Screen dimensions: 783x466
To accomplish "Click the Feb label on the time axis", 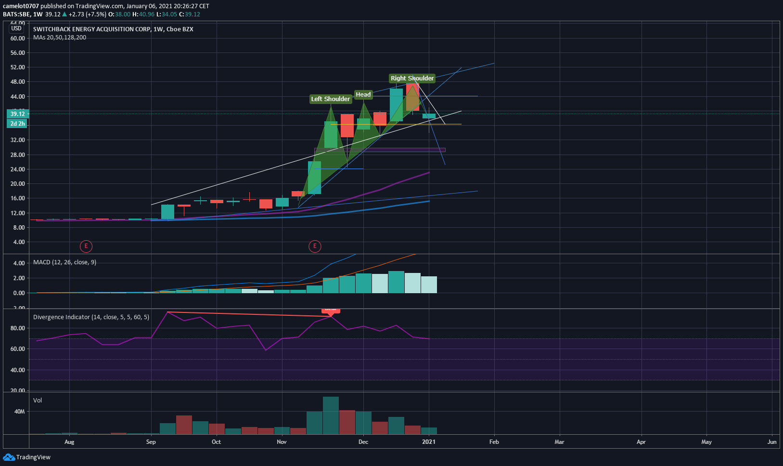I will point(494,442).
